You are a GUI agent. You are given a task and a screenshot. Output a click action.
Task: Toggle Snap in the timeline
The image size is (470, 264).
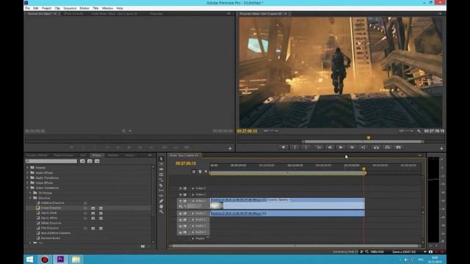(194, 172)
